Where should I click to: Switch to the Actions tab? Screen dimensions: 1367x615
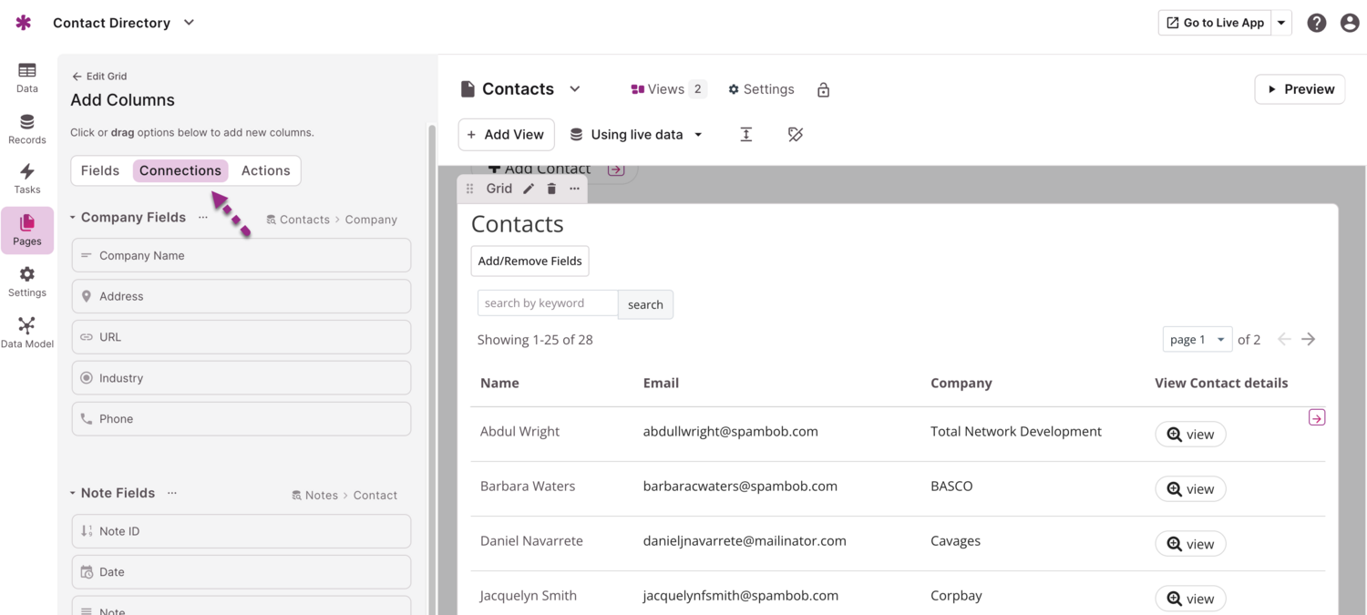(265, 170)
